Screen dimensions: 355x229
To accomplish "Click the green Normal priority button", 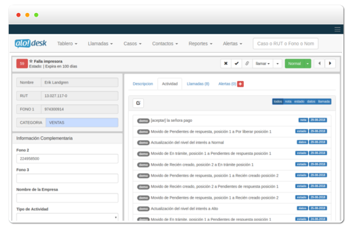I will point(295,63).
